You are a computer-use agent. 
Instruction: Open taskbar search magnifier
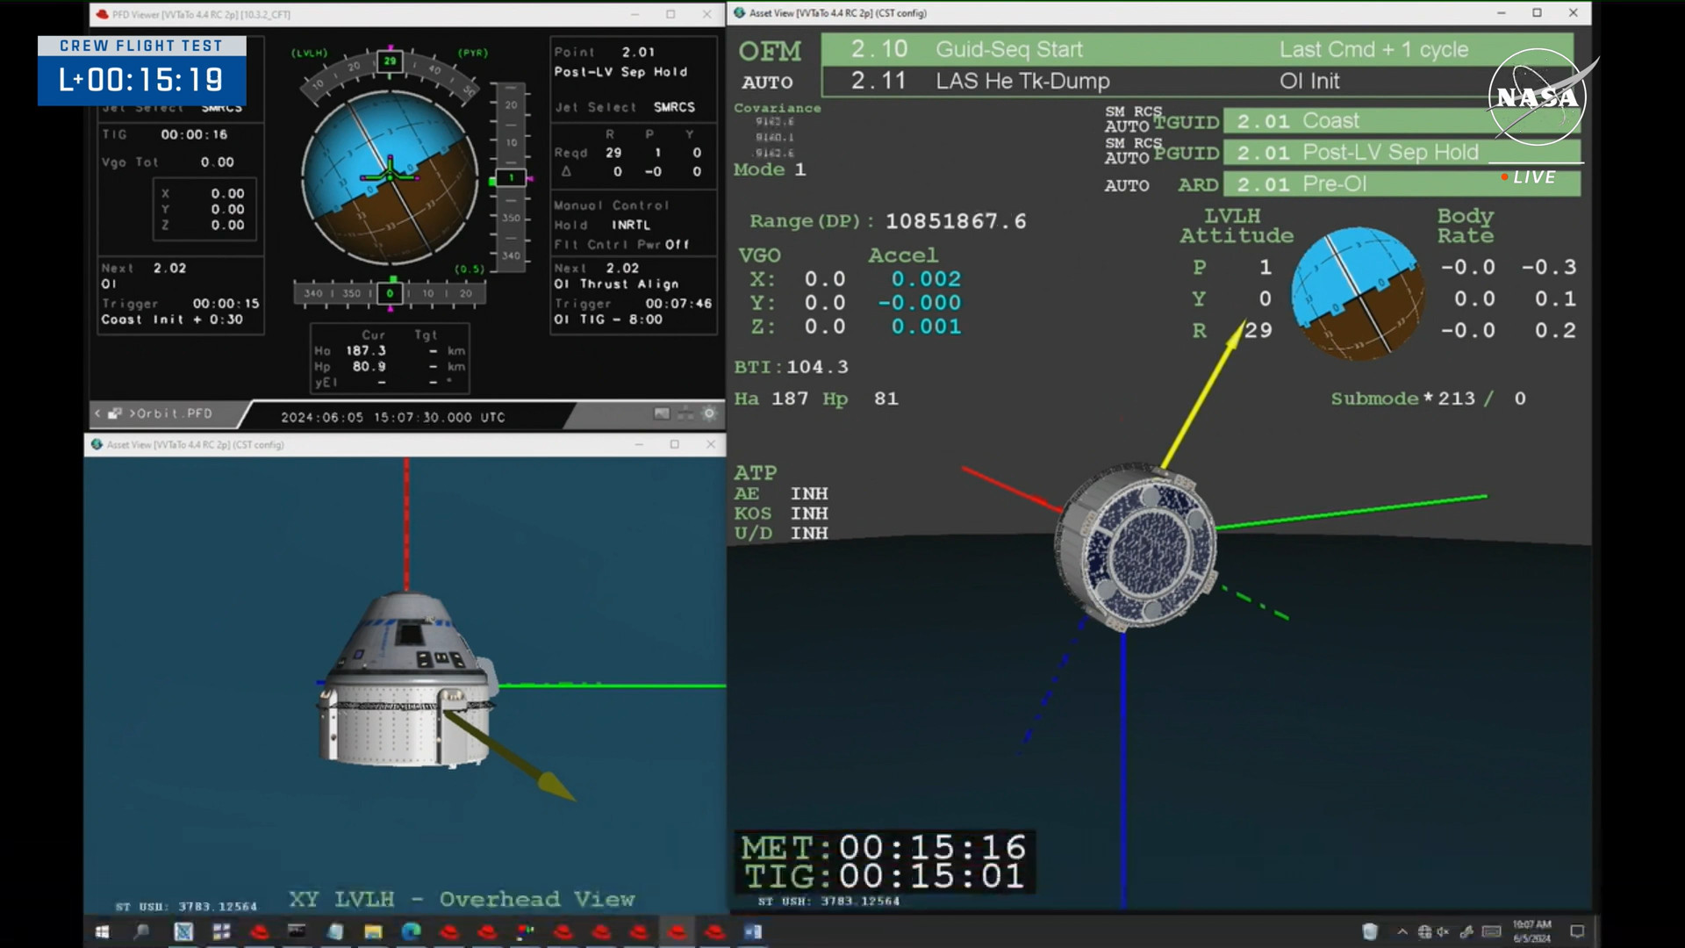point(141,931)
